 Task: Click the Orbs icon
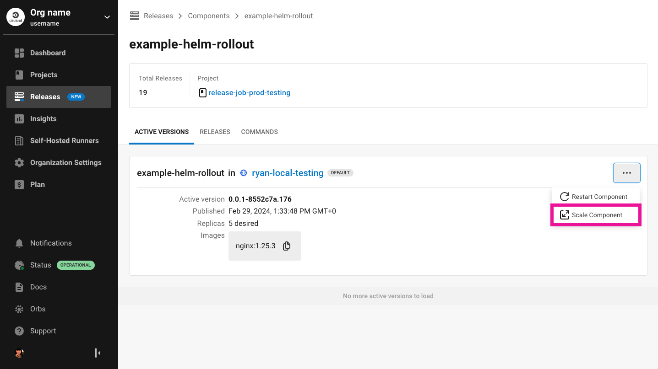coord(19,309)
